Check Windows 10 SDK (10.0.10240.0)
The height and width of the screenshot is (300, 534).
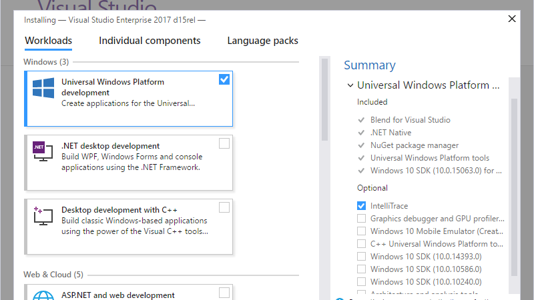pyautogui.click(x=361, y=281)
